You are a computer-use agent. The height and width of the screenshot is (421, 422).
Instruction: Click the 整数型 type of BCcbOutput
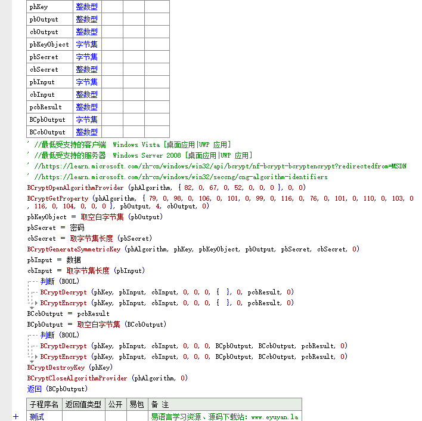click(86, 132)
